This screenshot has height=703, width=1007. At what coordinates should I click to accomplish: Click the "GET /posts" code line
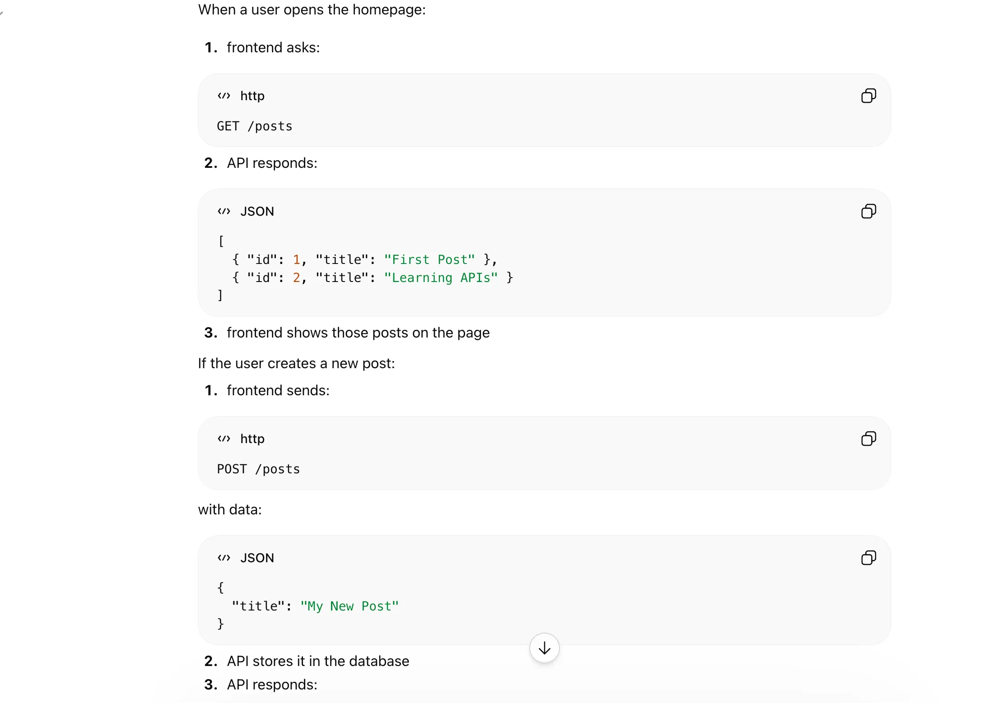(255, 126)
